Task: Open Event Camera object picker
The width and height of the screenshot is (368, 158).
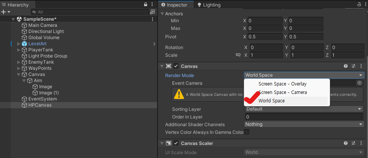Action: [x=360, y=83]
